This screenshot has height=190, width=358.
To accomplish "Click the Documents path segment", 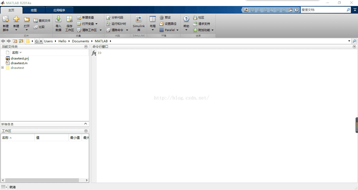I will pos(80,41).
